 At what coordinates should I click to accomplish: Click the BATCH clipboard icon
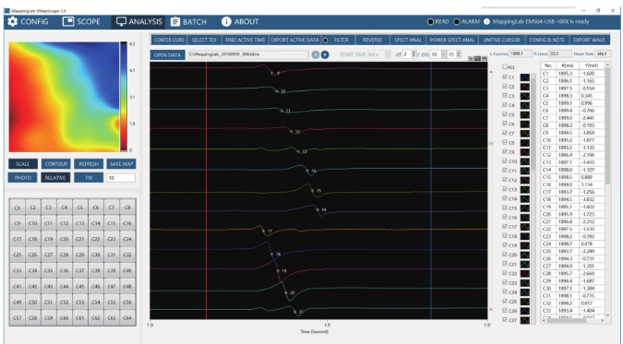point(175,21)
